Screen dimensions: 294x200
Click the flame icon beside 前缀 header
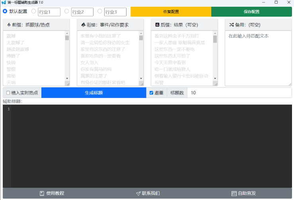coord(9,25)
